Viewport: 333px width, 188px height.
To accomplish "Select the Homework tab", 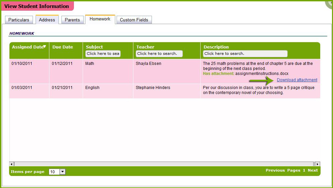I will pyautogui.click(x=100, y=19).
